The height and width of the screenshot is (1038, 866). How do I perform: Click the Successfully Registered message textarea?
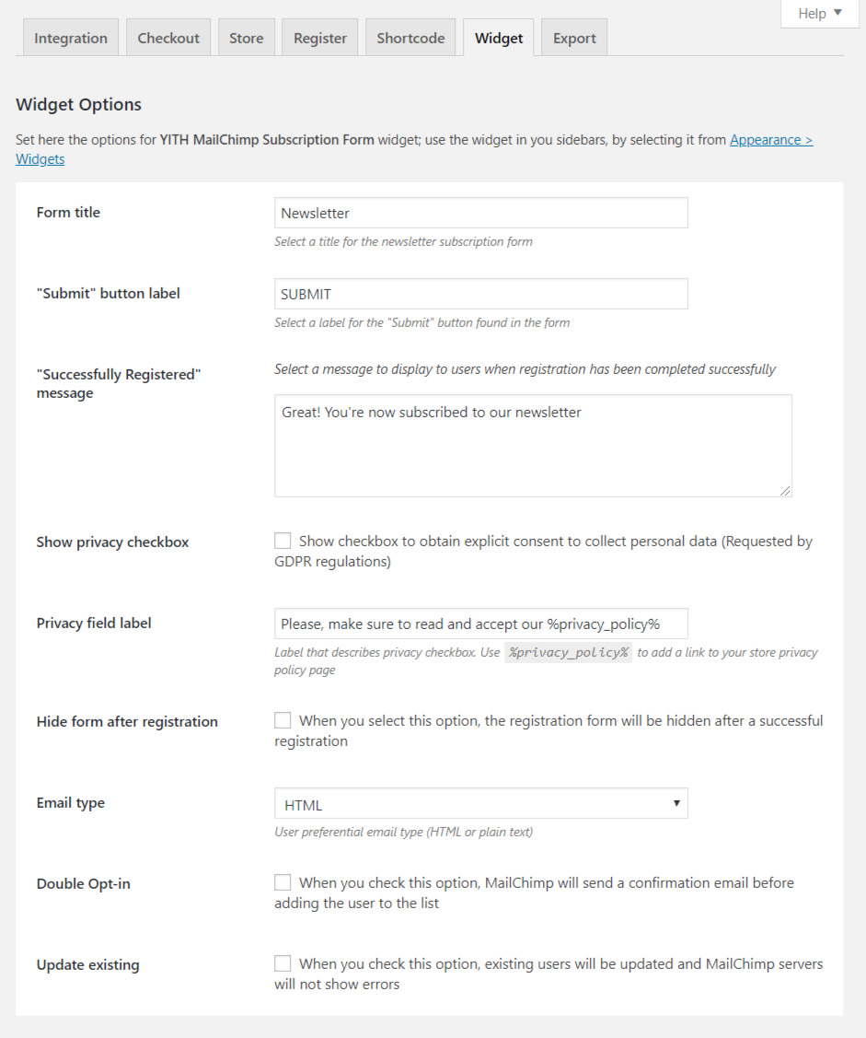click(533, 446)
